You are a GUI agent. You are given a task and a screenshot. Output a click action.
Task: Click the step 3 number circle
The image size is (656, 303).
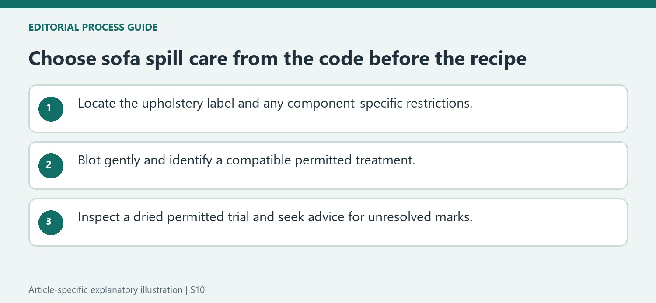51,223
